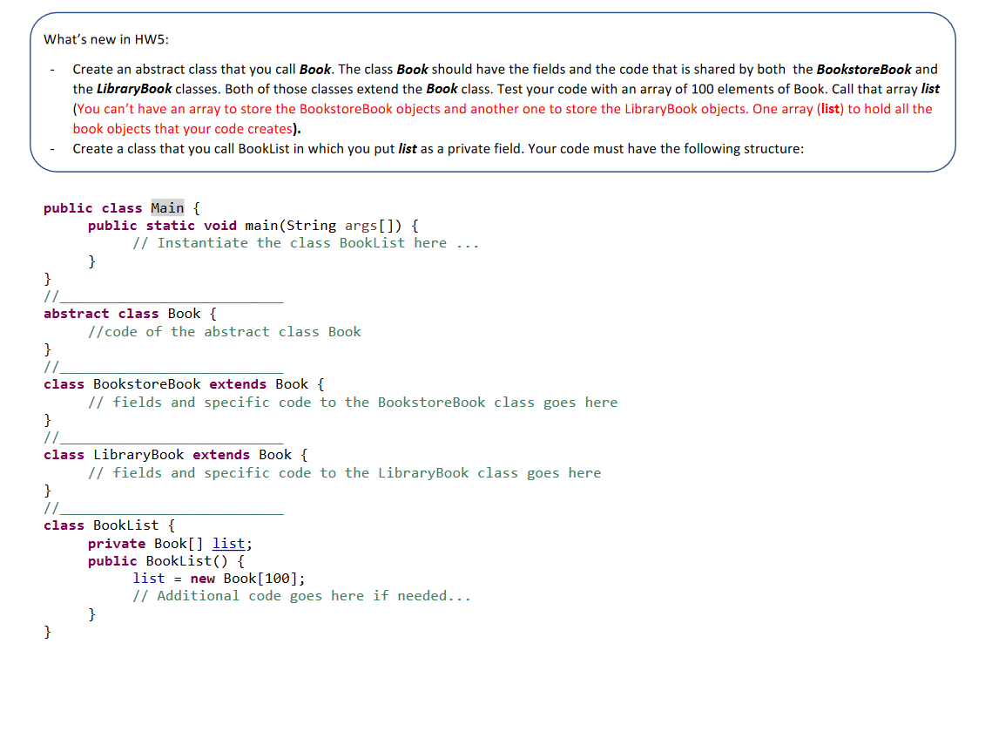992x752 pixels.
Task: Select the extends keyword in BookstoreBook line
Action: 237,383
